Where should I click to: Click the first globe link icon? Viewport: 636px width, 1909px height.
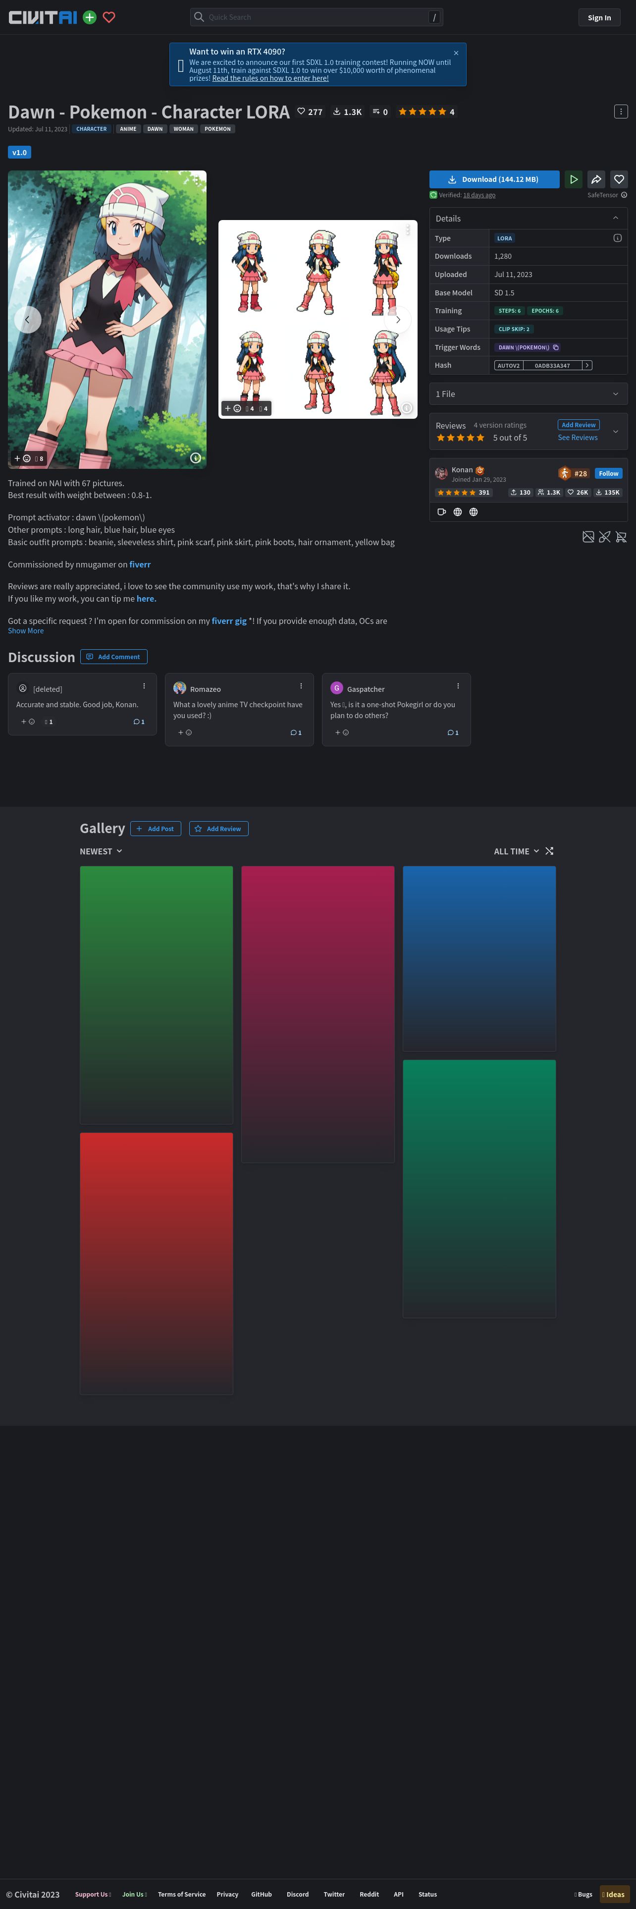pyautogui.click(x=458, y=512)
